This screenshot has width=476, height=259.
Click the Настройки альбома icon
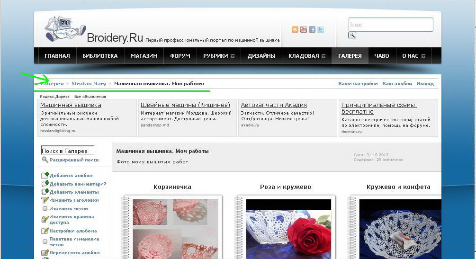pos(45,231)
